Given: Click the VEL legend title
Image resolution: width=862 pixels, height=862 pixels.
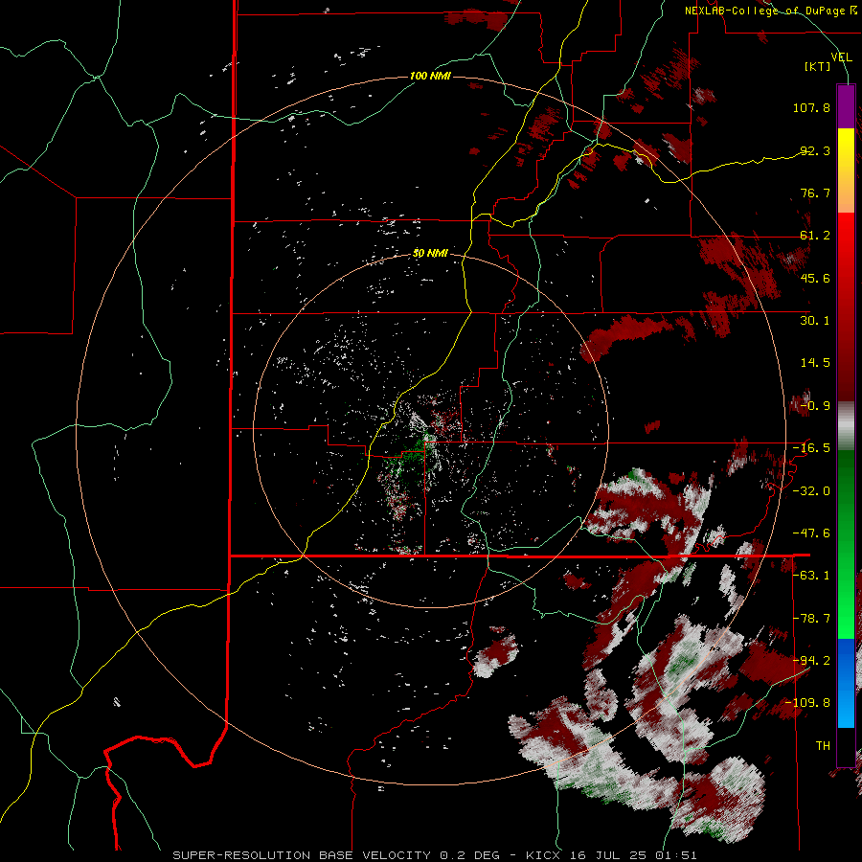Looking at the screenshot, I should click(841, 57).
